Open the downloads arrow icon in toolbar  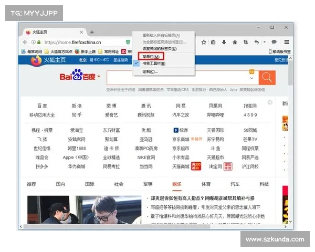[224, 42]
